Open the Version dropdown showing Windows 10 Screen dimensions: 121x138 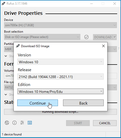click(x=60, y=62)
